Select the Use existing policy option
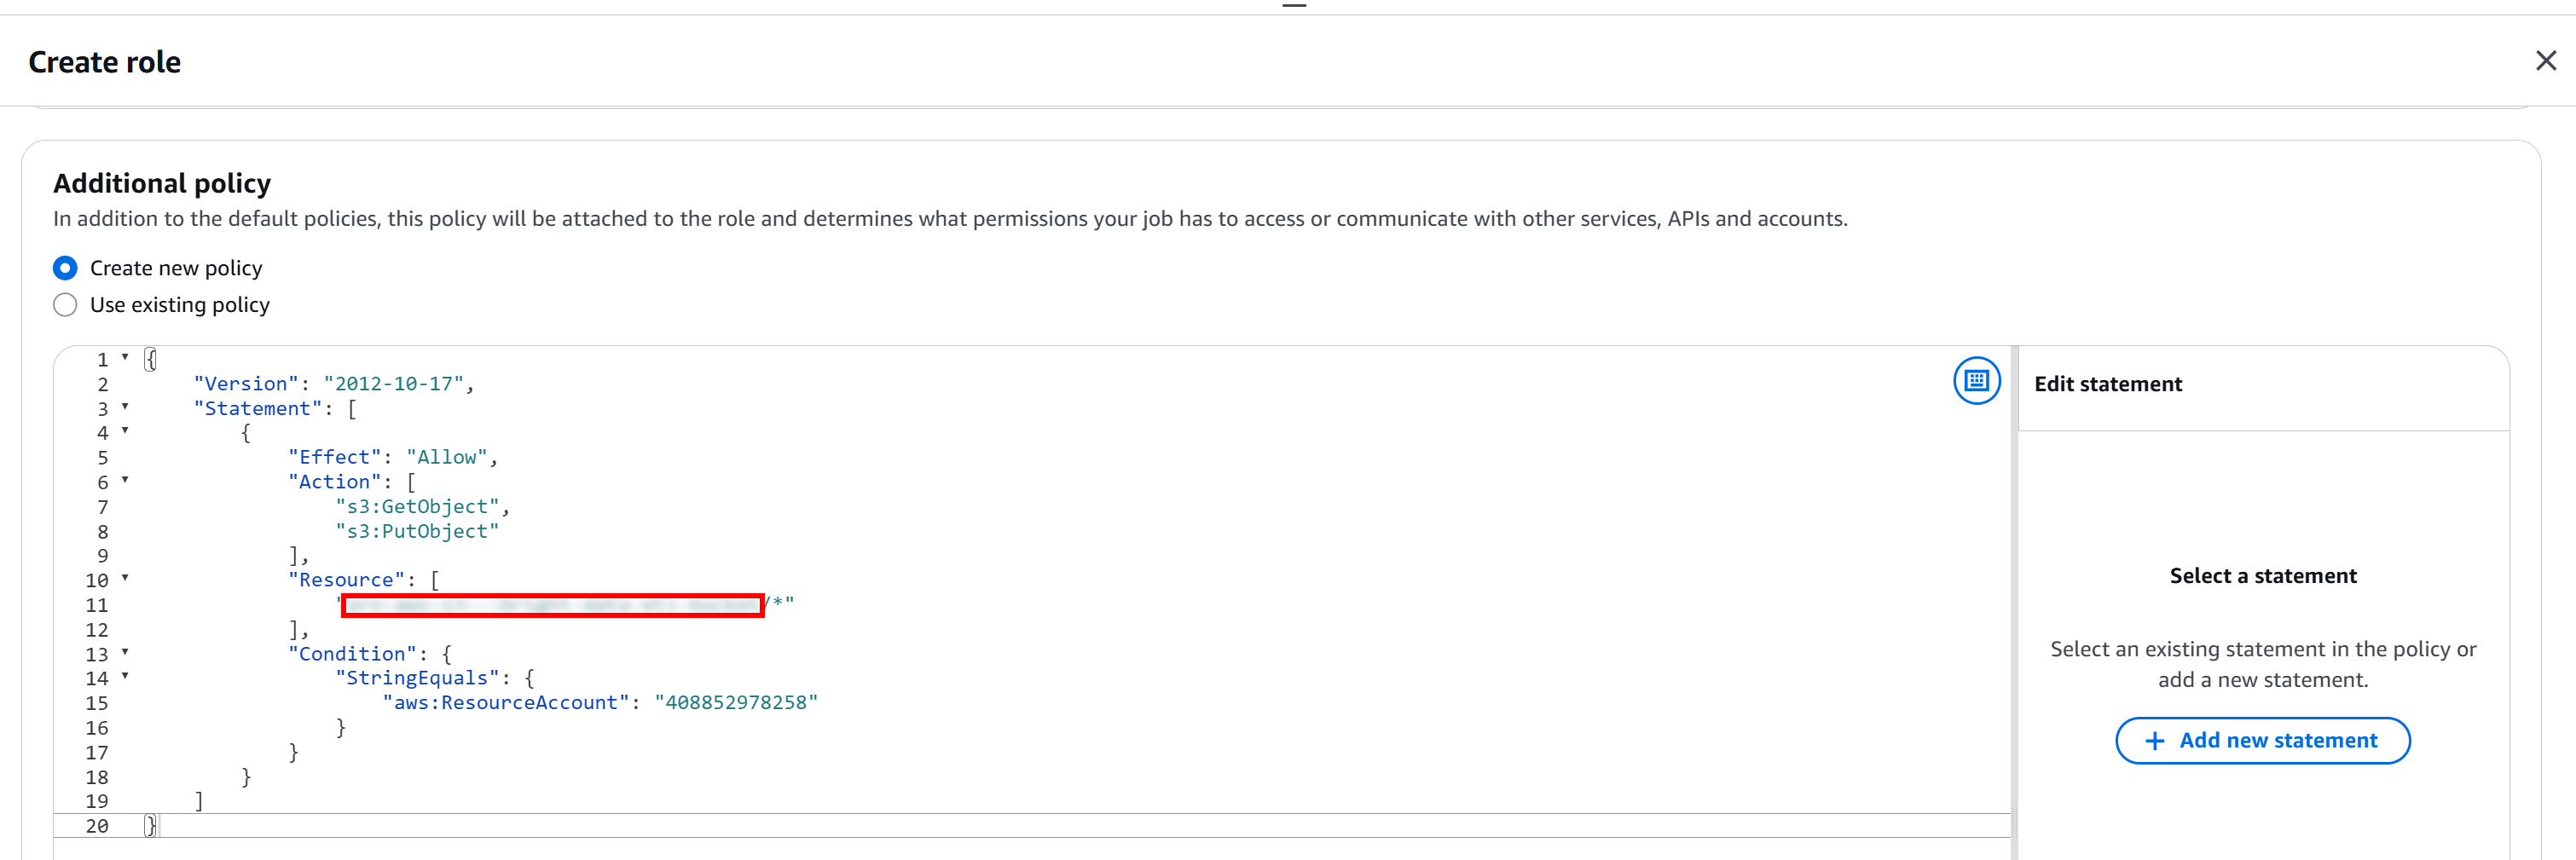This screenshot has width=2576, height=860. coord(65,305)
